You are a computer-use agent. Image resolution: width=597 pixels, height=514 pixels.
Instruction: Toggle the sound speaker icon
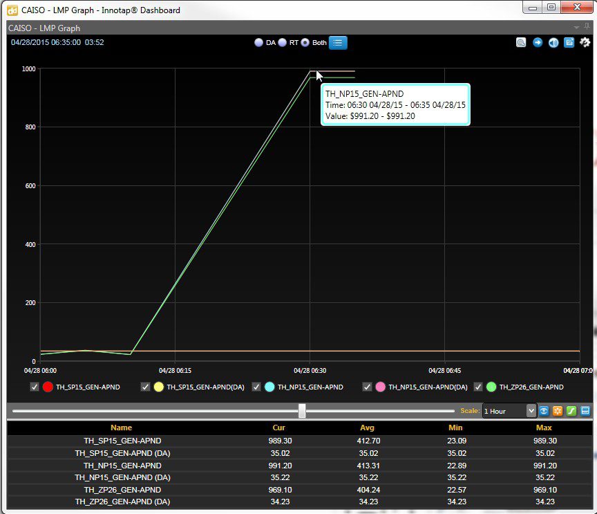click(553, 42)
